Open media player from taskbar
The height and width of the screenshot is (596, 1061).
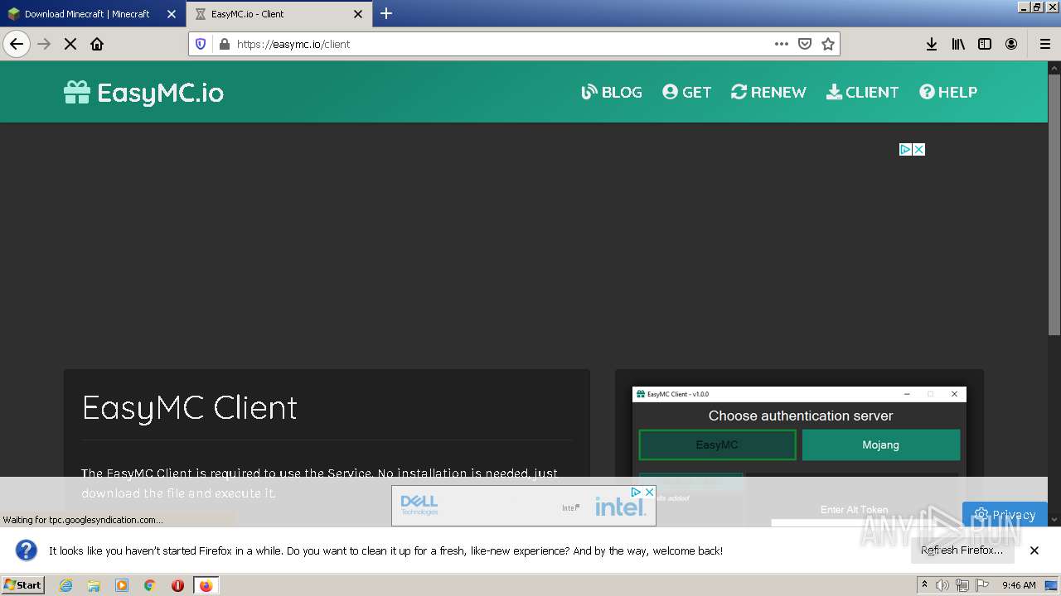[122, 585]
